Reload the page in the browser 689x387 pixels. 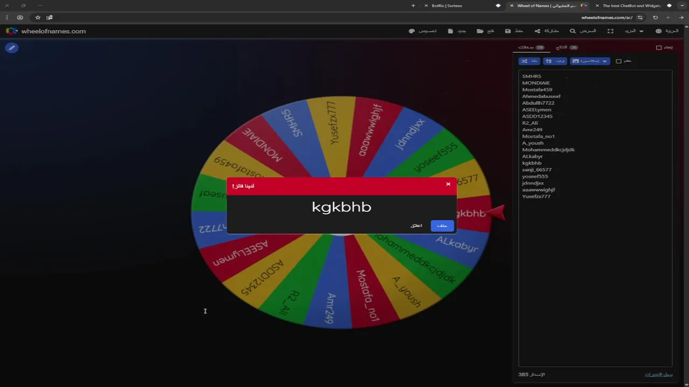tap(655, 18)
